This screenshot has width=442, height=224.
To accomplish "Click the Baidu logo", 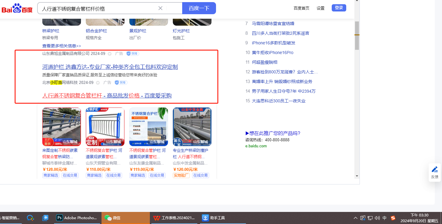I will point(17,8).
